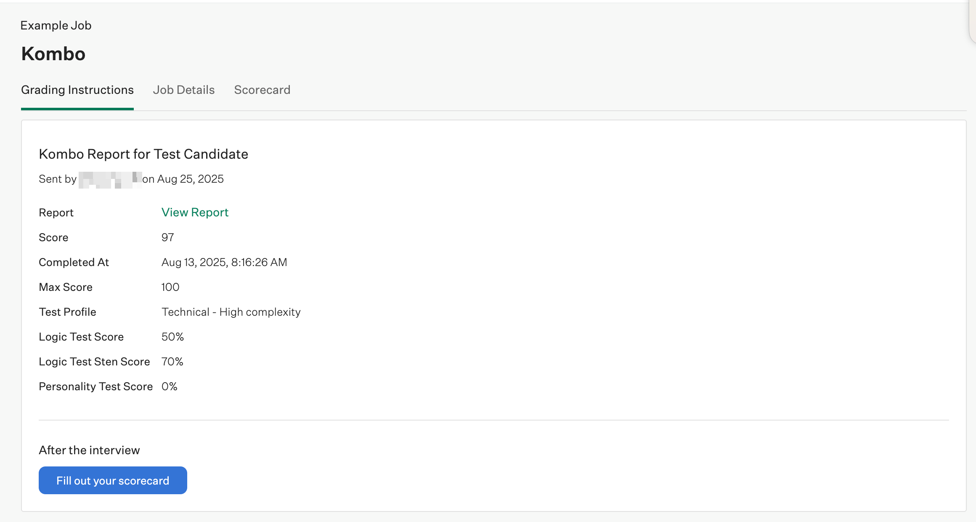
Task: Click the Example Job title text
Action: pyautogui.click(x=56, y=25)
